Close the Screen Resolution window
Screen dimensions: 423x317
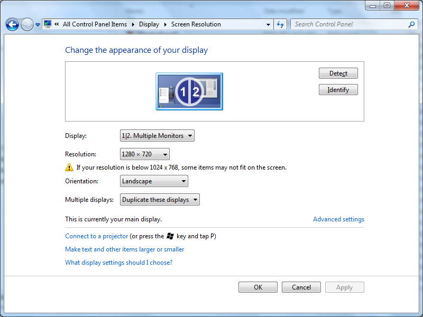tap(407, 5)
